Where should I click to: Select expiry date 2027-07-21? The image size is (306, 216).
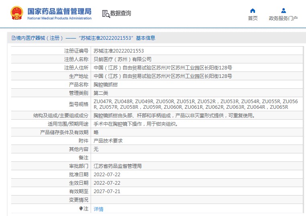[x=107, y=191]
